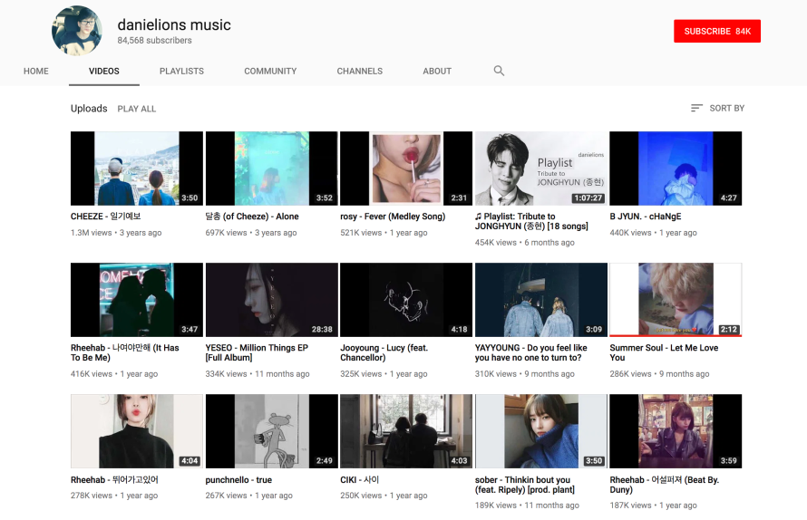Click the title "rosy - Fever (Medley Song)"
This screenshot has height=520, width=807.
point(393,217)
